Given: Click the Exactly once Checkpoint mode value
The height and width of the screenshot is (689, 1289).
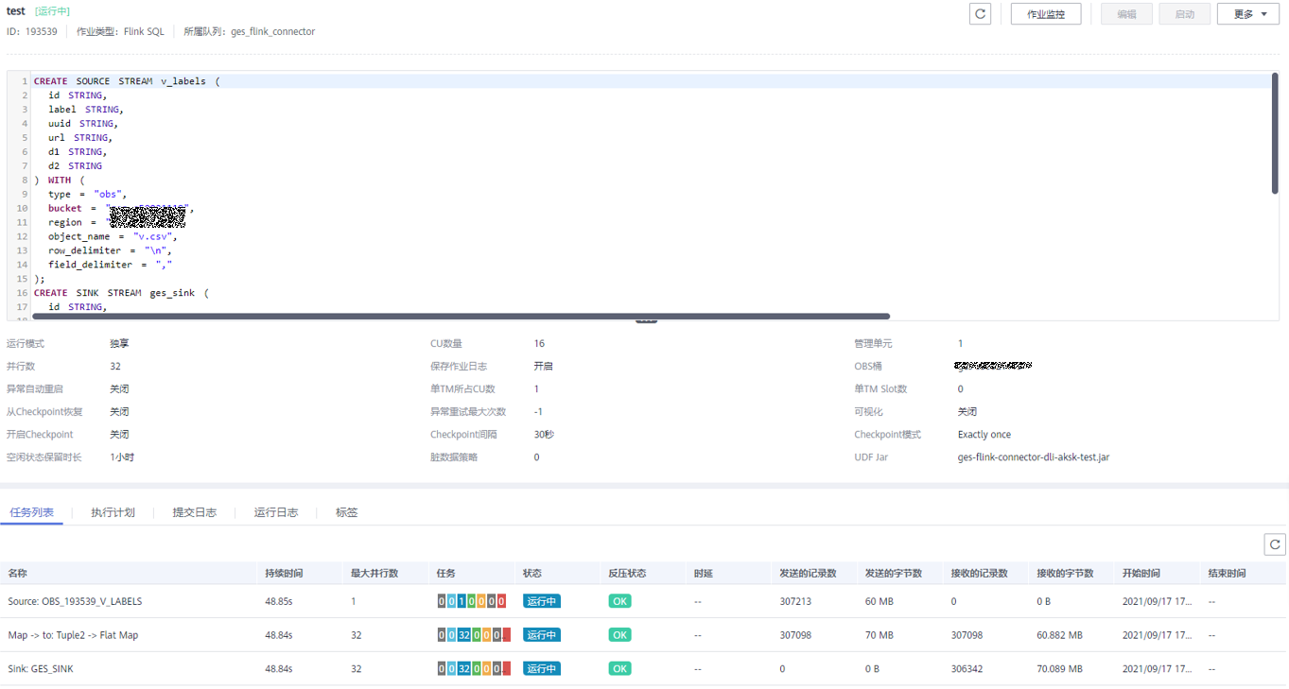Looking at the screenshot, I should [x=984, y=435].
